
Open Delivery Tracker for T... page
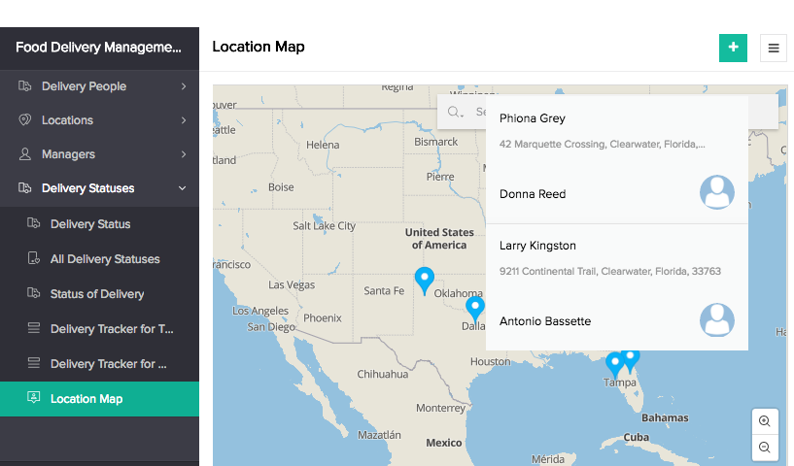click(x=99, y=329)
